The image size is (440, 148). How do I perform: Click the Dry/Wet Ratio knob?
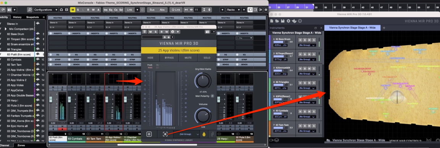point(203,81)
